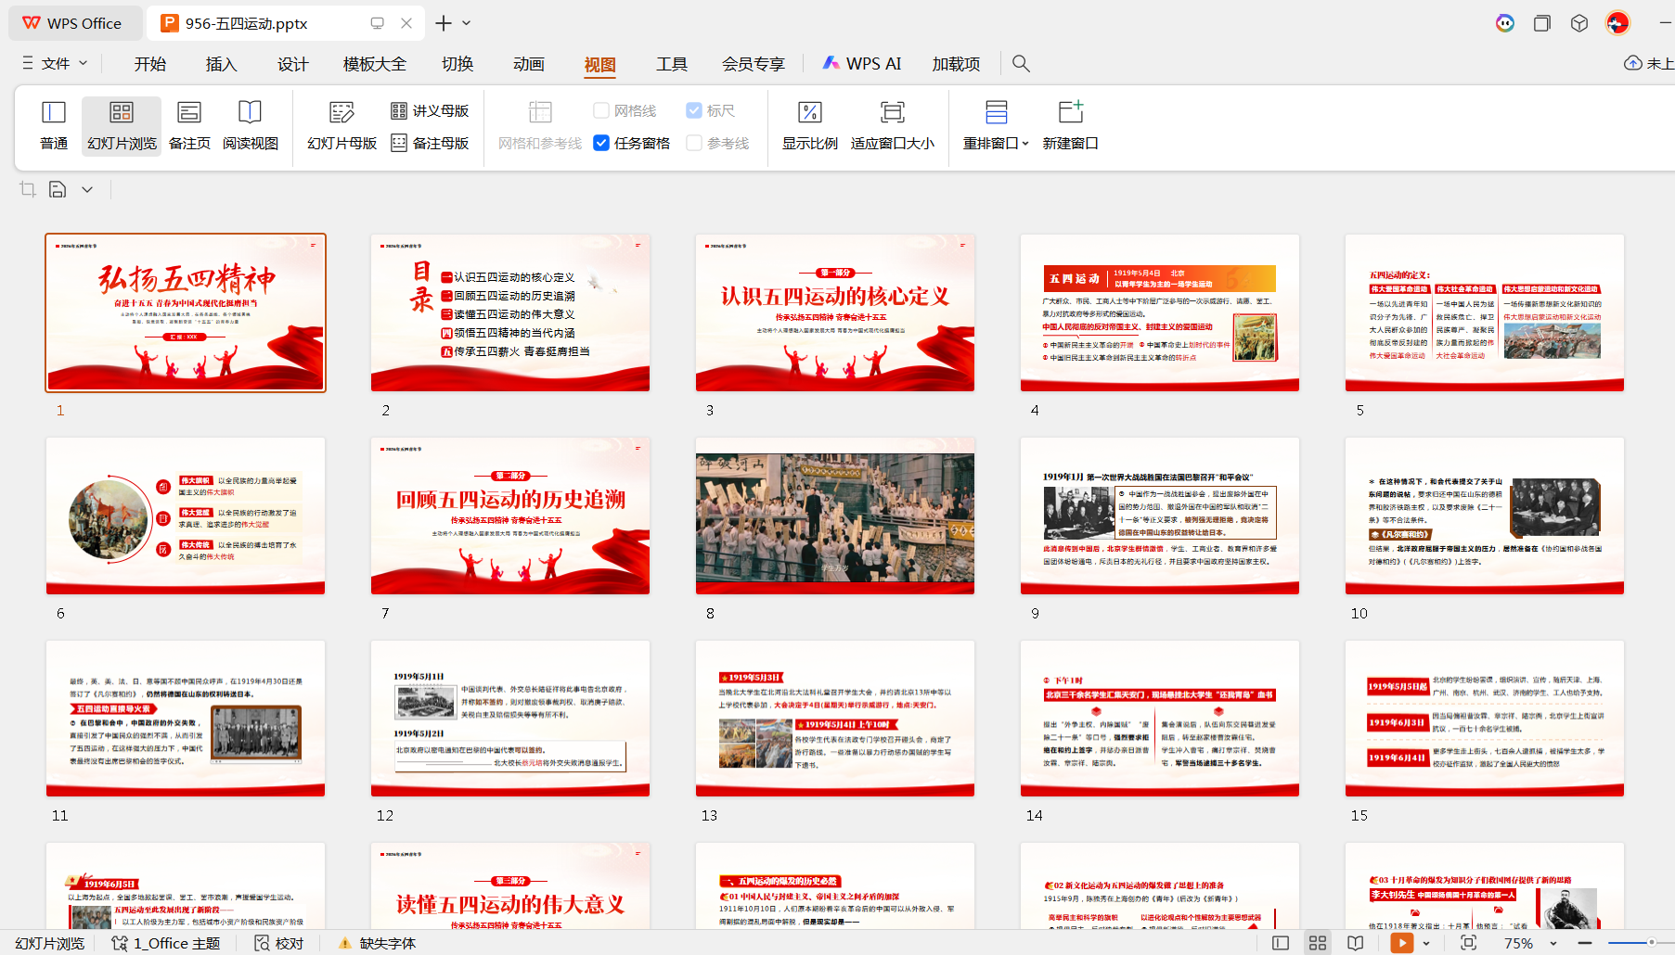Select slide 2 目录 thumbnail
Viewport: 1675px width, 955px height.
[510, 312]
